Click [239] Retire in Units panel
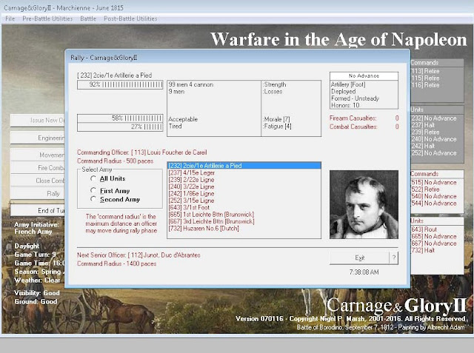Screen dimensions: 474x353 pos(425,132)
